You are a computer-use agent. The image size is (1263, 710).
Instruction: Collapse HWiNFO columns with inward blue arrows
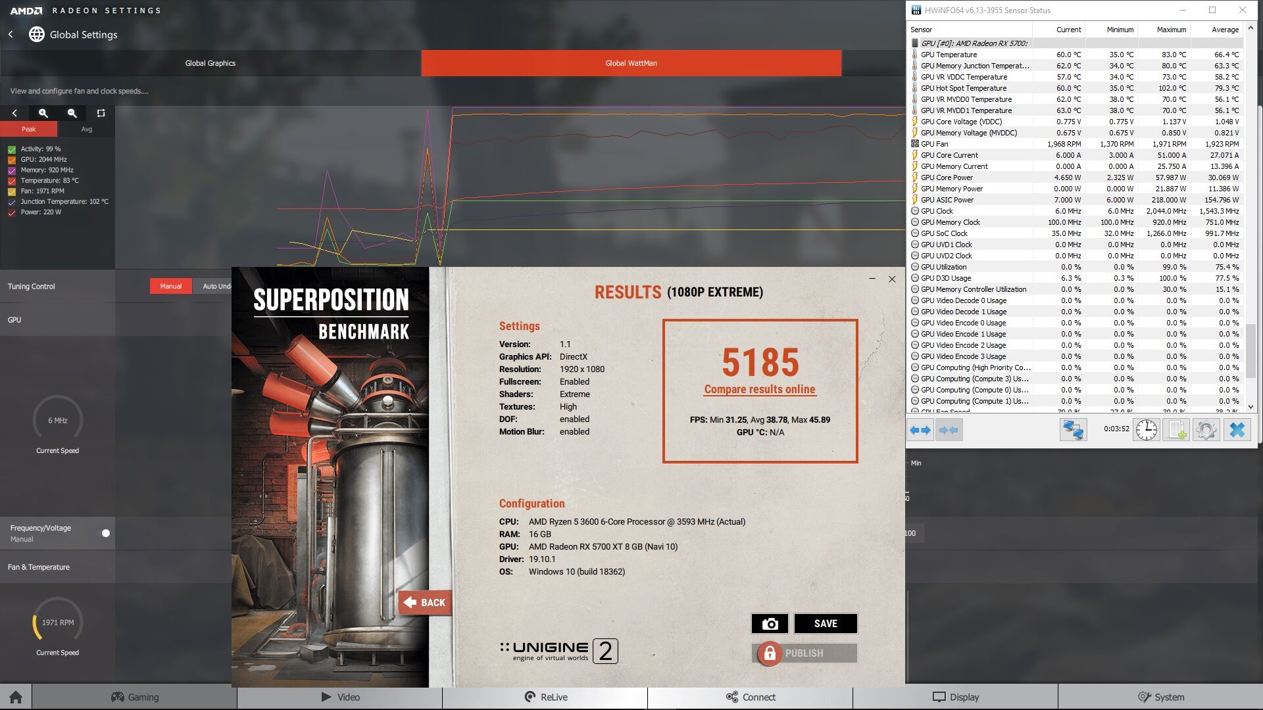[949, 430]
